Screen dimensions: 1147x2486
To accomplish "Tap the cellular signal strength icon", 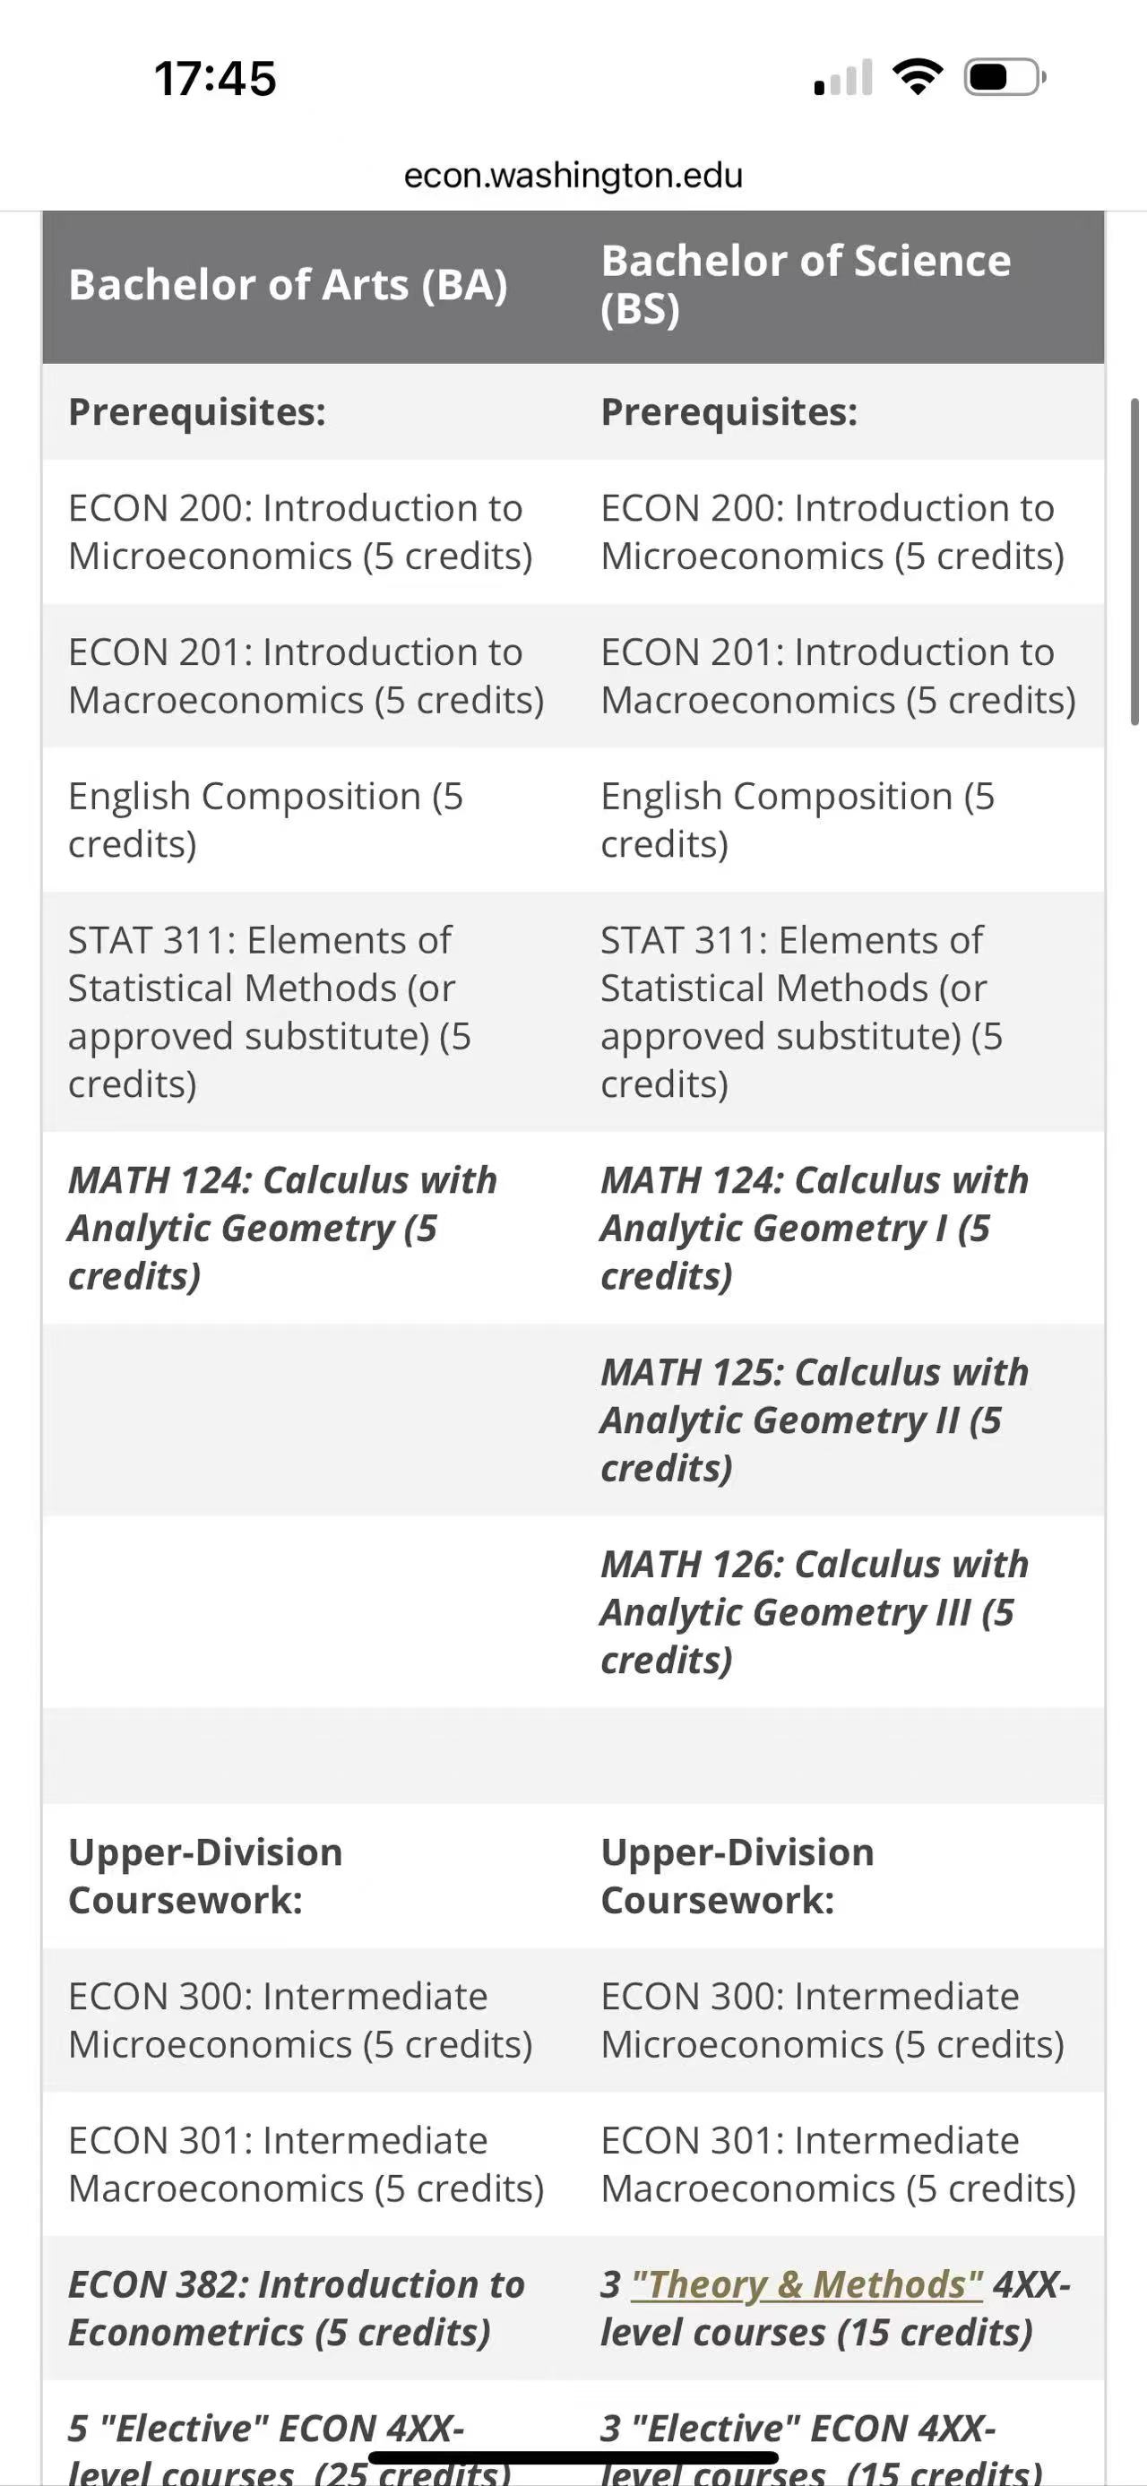I will pyautogui.click(x=843, y=78).
